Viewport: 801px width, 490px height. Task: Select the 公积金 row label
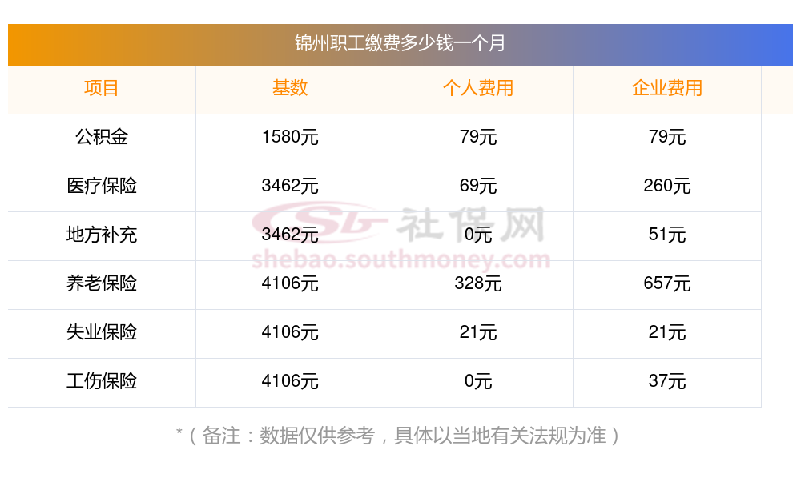coord(102,137)
